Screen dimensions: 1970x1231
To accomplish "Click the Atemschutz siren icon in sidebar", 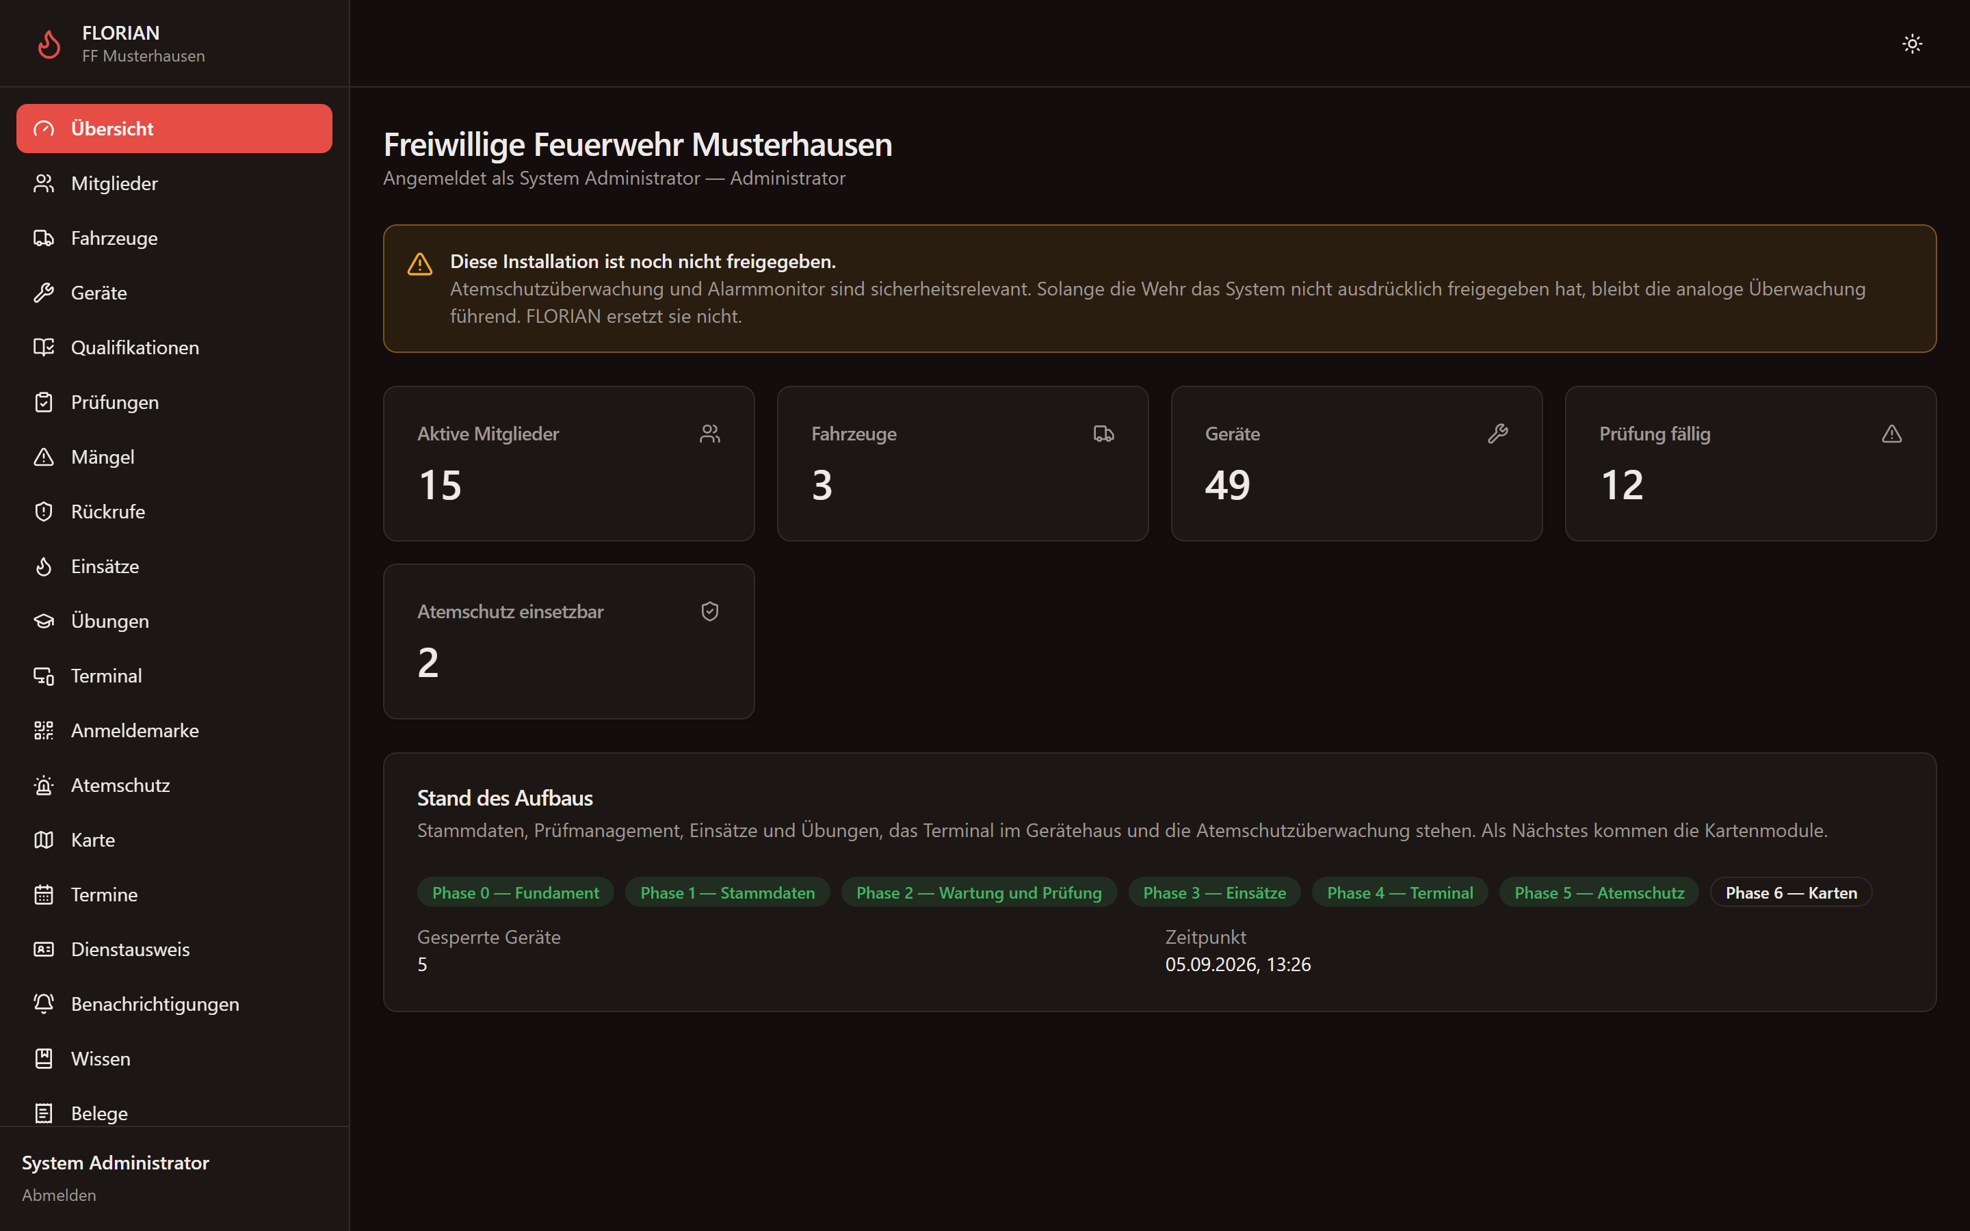I will [44, 785].
